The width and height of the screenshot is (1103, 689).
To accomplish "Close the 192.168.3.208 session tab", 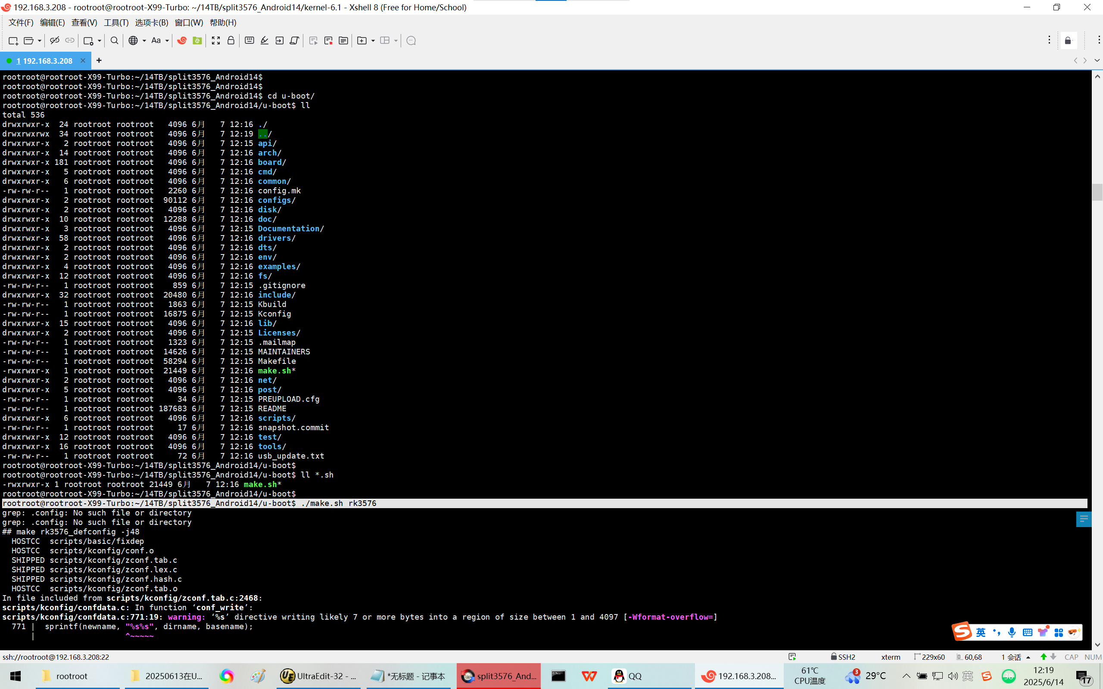I will coord(82,61).
